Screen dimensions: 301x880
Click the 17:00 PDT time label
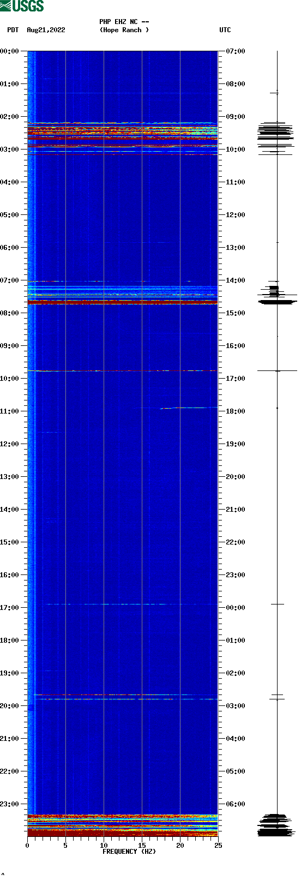click(10, 607)
